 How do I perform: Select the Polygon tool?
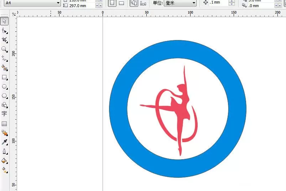[x=4, y=96]
